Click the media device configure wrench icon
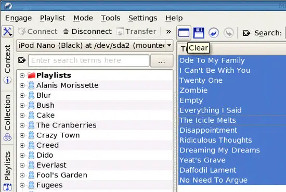Image resolution: width=286 pixels, height=192 pixels. point(7,32)
